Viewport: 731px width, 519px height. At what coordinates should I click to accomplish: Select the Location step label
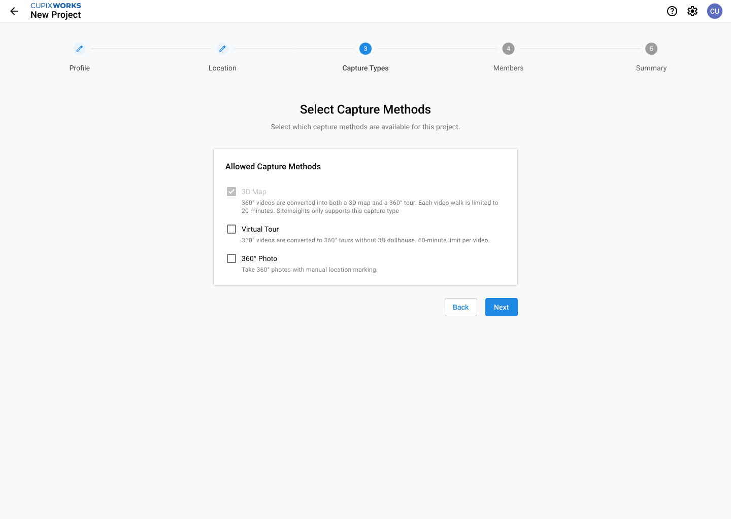point(222,68)
